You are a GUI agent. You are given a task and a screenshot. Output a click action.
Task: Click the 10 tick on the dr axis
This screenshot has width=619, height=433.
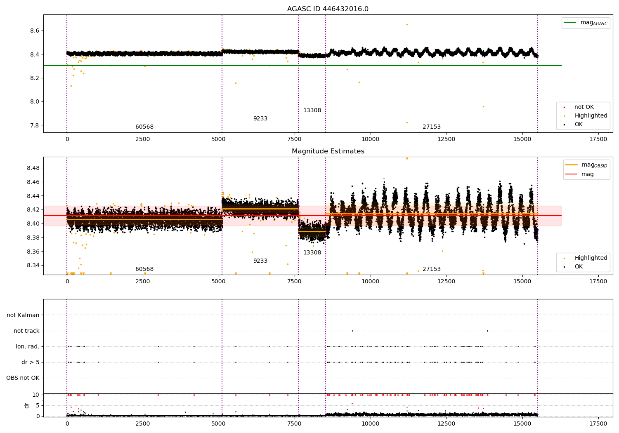[x=36, y=395]
